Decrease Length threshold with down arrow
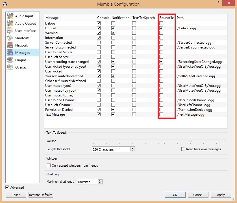This screenshot has width=237, height=203. pyautogui.click(x=132, y=150)
